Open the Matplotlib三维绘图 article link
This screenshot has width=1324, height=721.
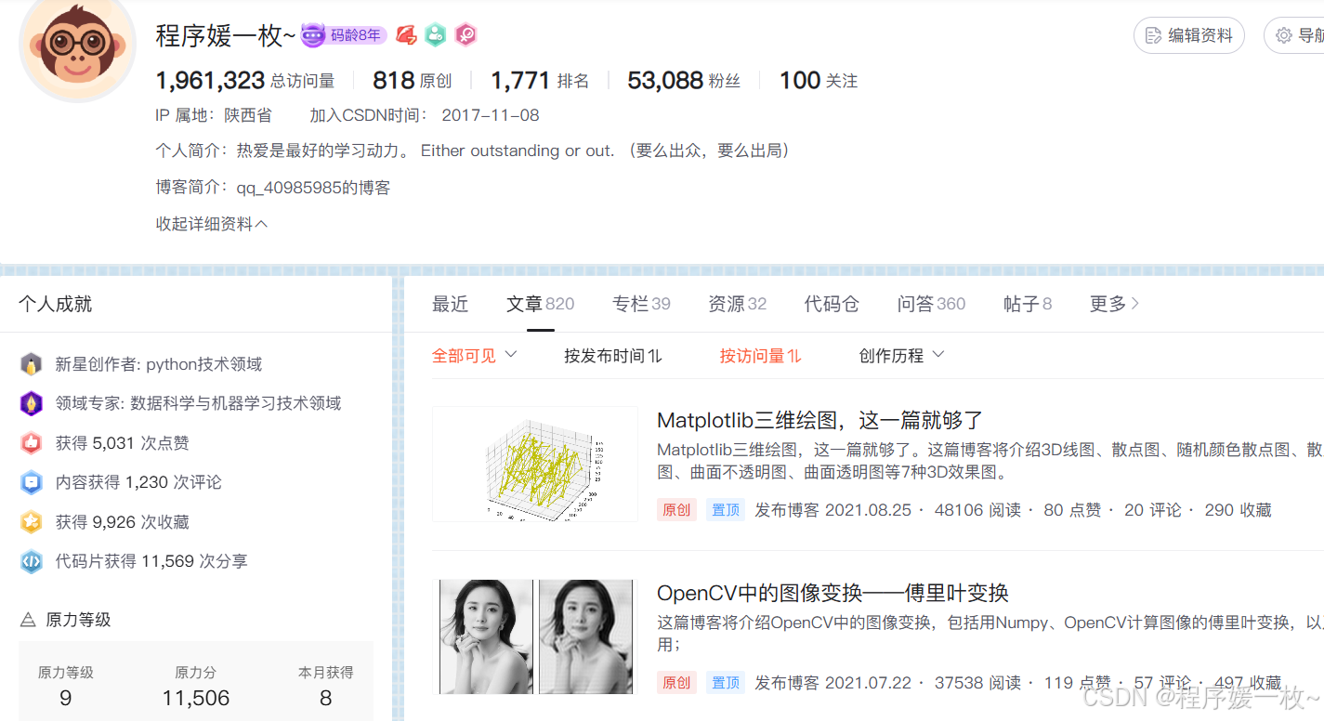[x=822, y=422]
